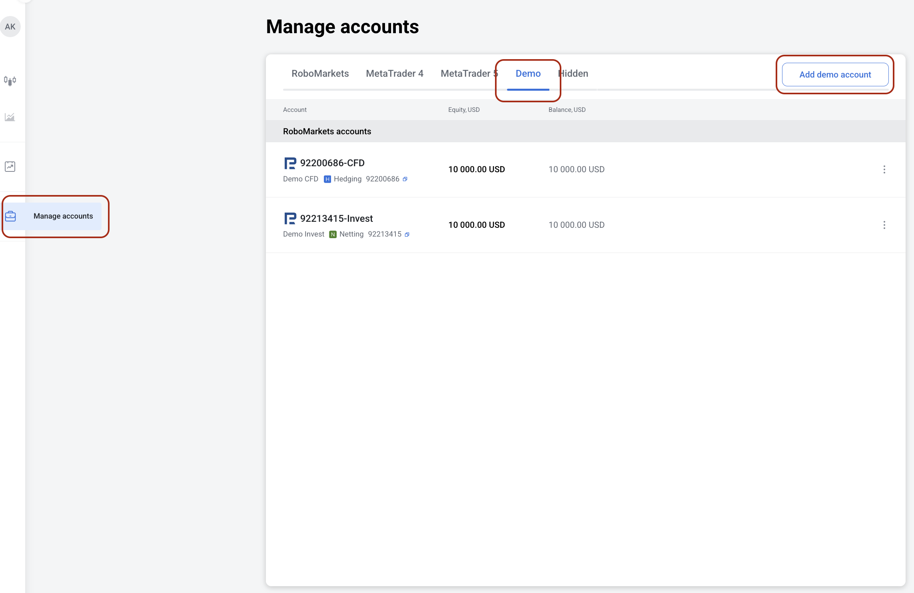The width and height of the screenshot is (914, 593).
Task: Click the Netting mode label
Action: 351,234
